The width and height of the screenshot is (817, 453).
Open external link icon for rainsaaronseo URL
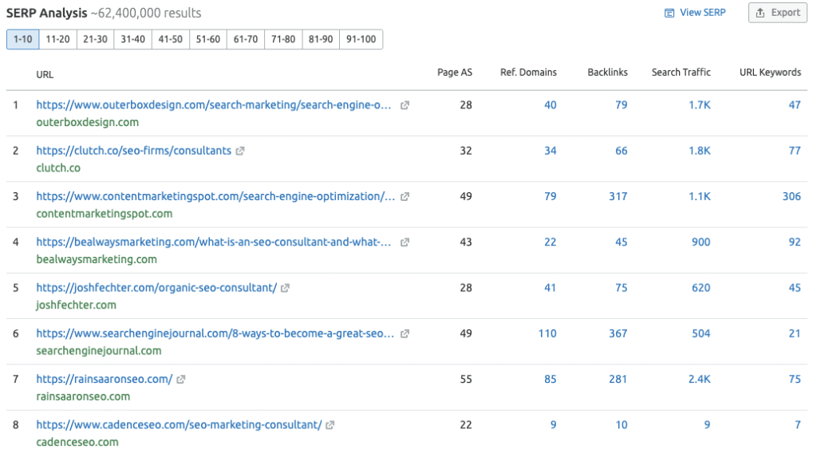pos(181,380)
